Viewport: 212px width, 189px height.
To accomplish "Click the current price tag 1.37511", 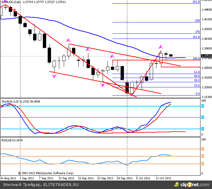I will click(x=206, y=56).
